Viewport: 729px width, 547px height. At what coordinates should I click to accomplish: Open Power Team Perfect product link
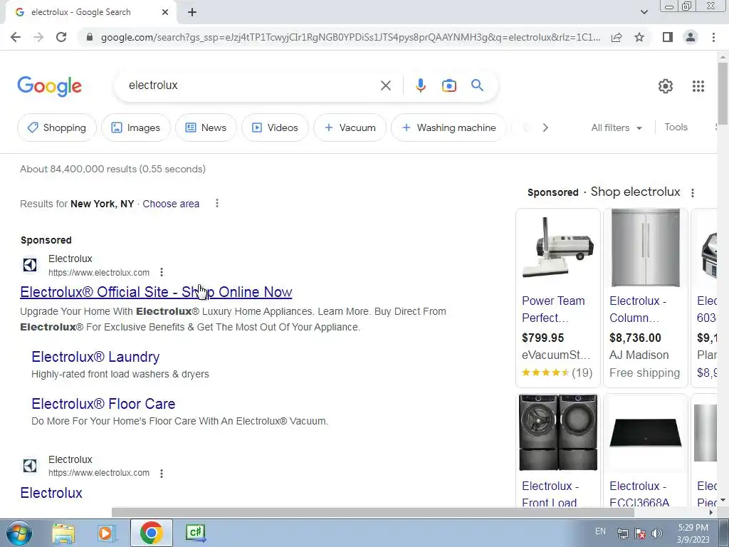pyautogui.click(x=553, y=309)
